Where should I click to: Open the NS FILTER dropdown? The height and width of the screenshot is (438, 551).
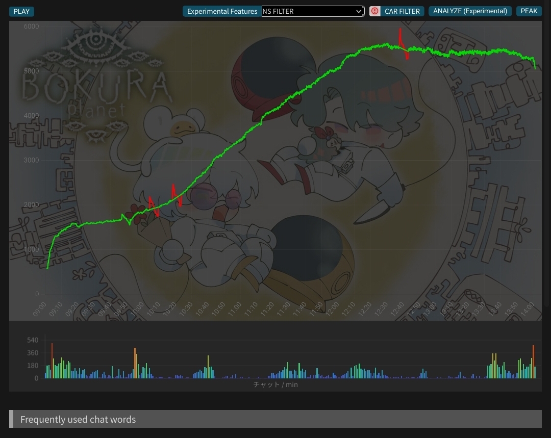click(313, 11)
